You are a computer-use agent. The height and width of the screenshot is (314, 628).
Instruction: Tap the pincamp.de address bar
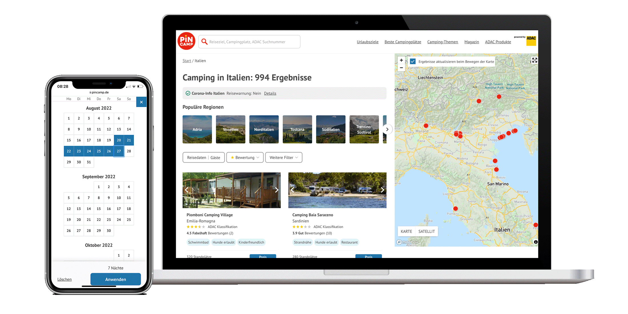99,92
